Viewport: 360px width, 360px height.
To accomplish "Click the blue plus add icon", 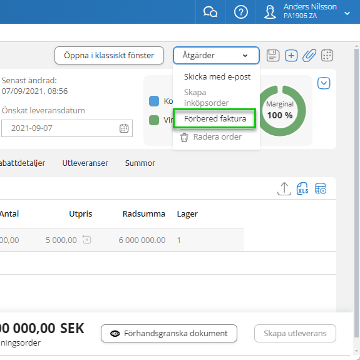I will (x=291, y=55).
